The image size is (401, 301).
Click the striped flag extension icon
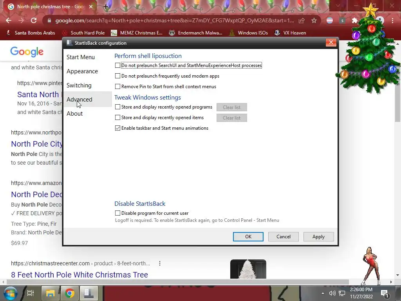pyautogui.click(x=330, y=20)
